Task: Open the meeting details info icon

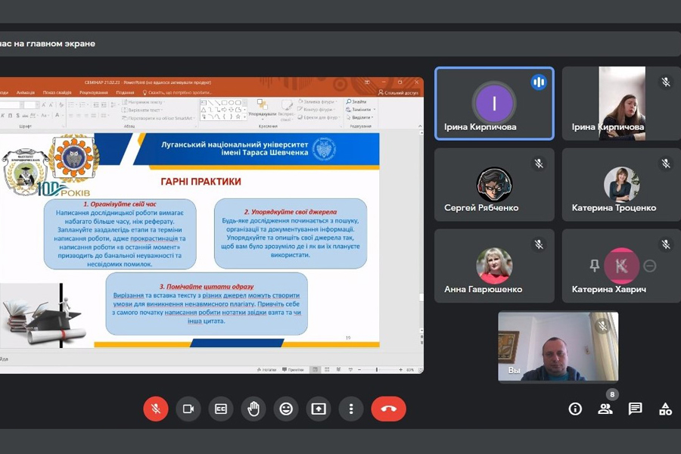Action: tap(575, 409)
